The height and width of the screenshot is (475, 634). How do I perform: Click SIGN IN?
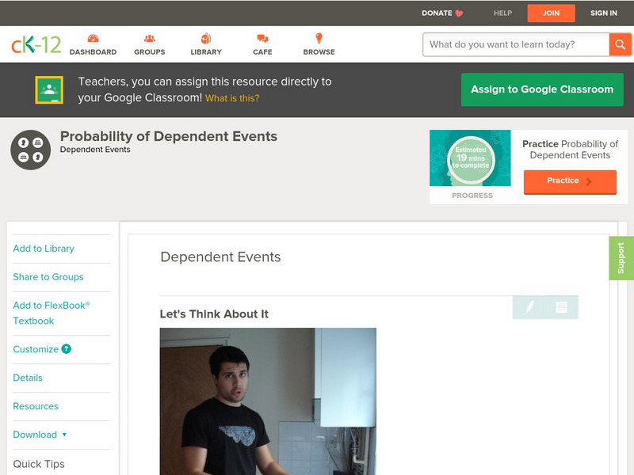[x=604, y=13]
